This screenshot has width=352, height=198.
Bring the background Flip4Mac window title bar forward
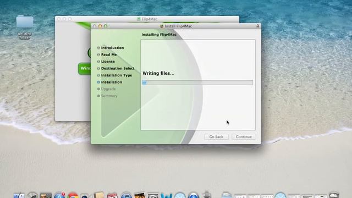[x=147, y=19]
